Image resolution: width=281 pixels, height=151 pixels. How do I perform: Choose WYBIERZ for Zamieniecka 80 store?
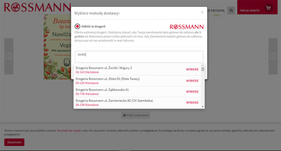[x=192, y=102]
